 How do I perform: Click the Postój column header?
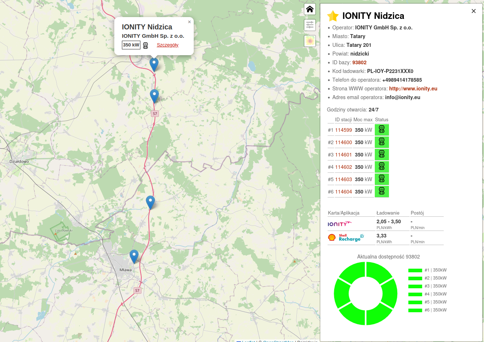tap(417, 213)
